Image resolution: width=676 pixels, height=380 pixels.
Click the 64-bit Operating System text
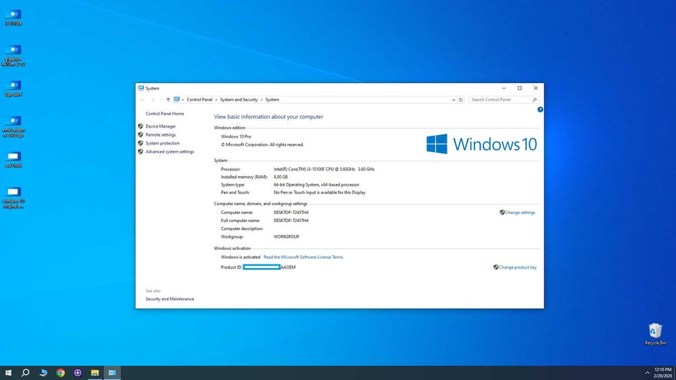[316, 185]
